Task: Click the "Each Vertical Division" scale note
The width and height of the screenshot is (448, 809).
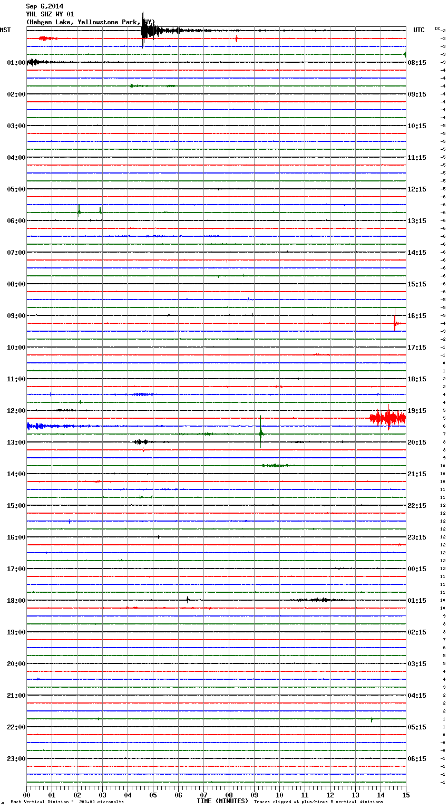Action: pos(67,802)
